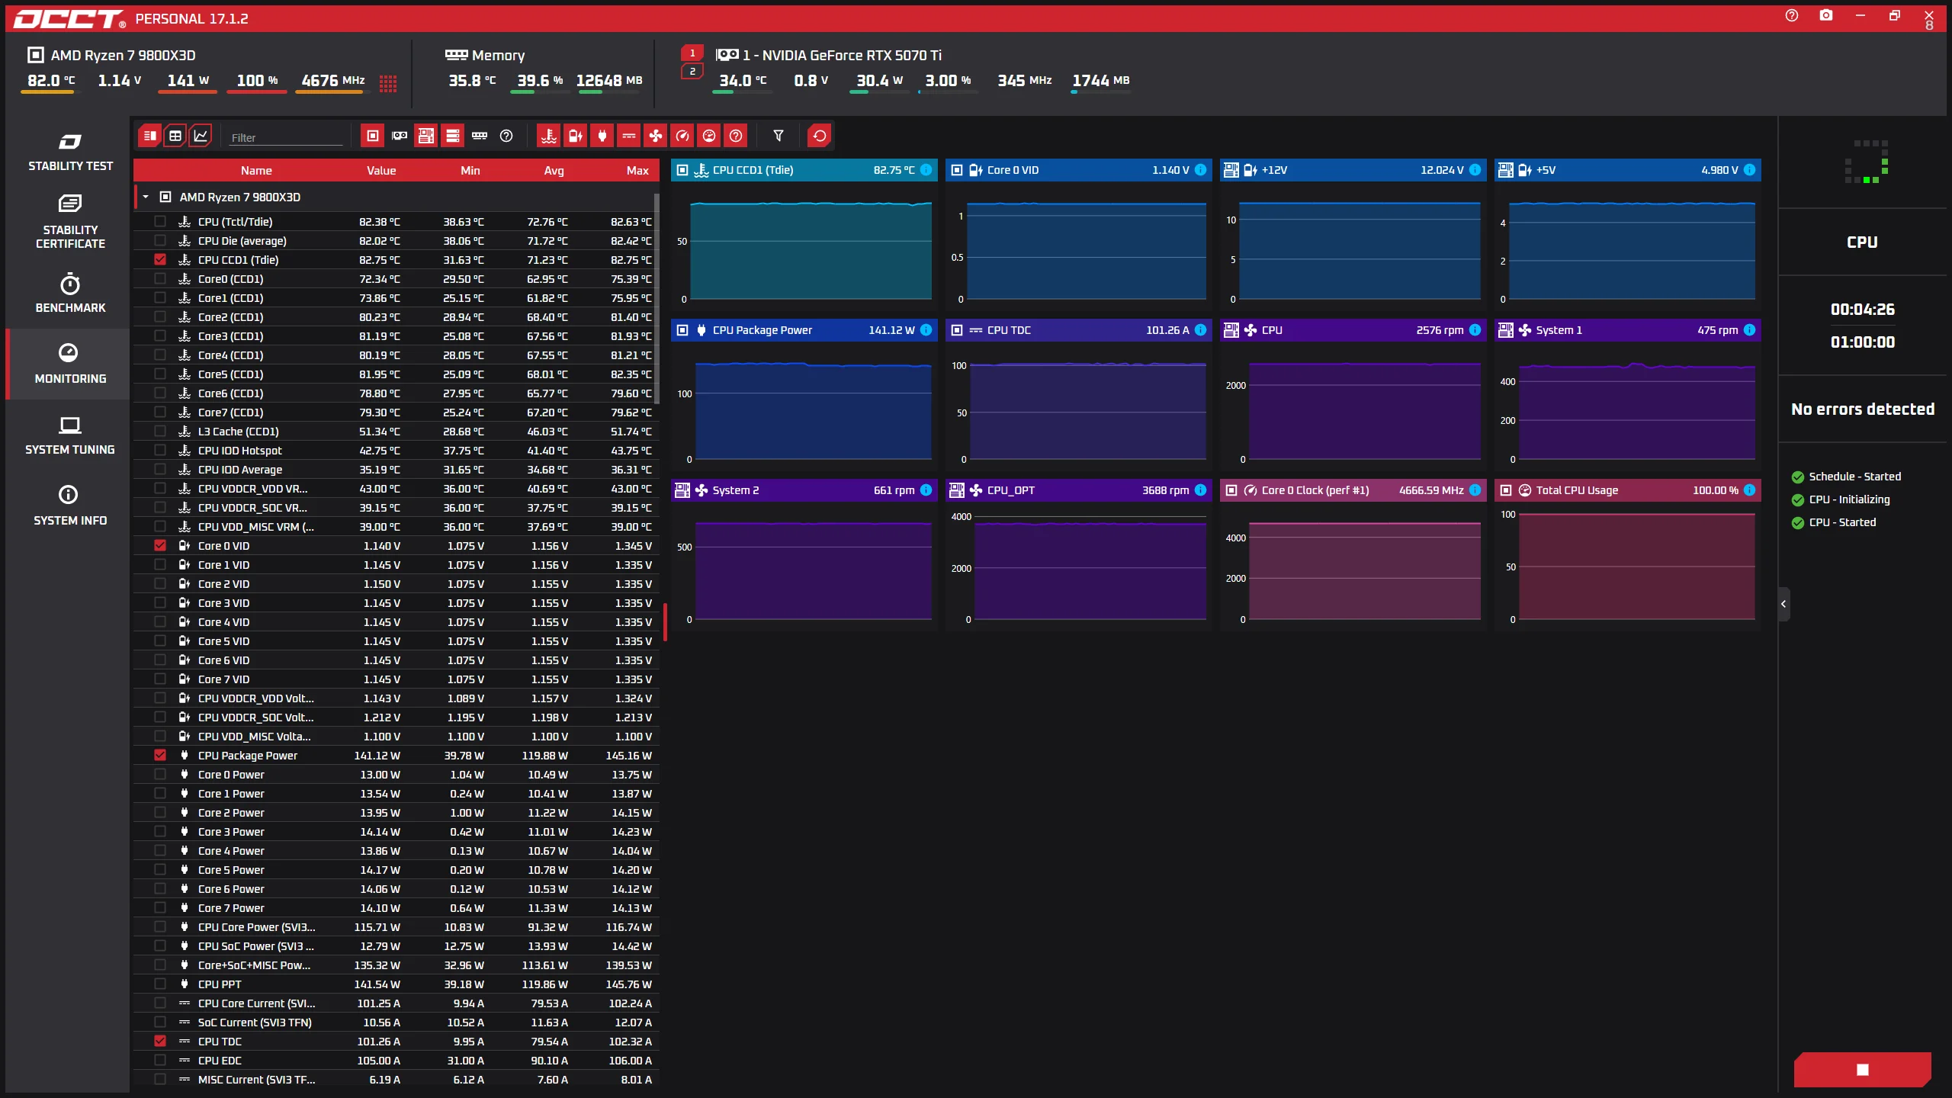The image size is (1952, 1098).
Task: Toggle power sensor type filter
Action: (602, 136)
